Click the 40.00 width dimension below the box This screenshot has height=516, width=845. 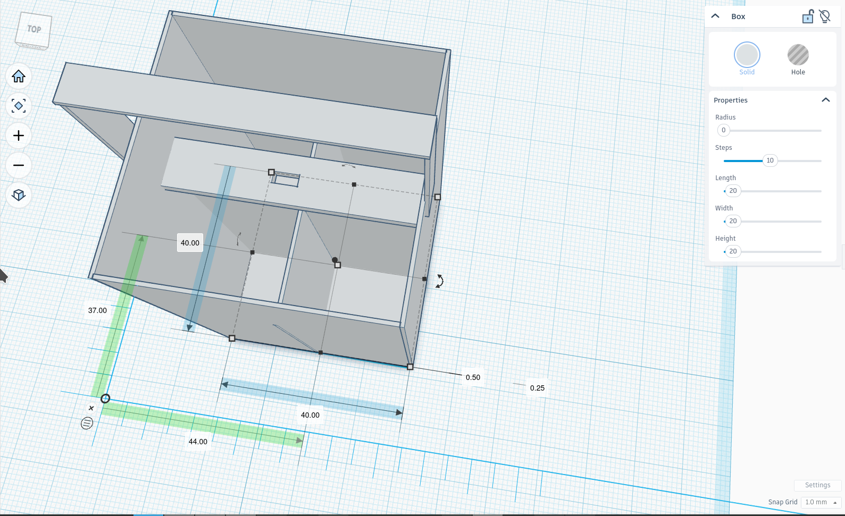point(310,415)
